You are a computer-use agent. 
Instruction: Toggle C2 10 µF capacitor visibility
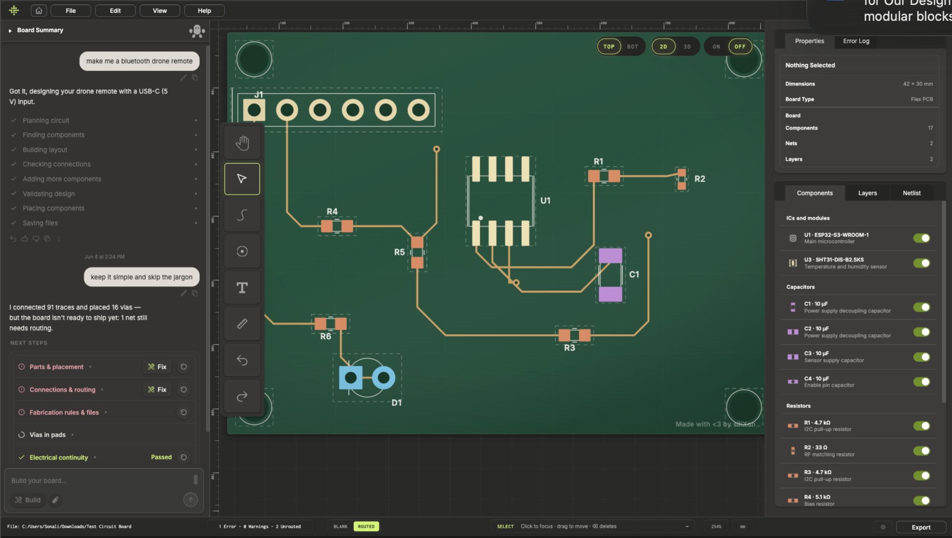(x=921, y=332)
